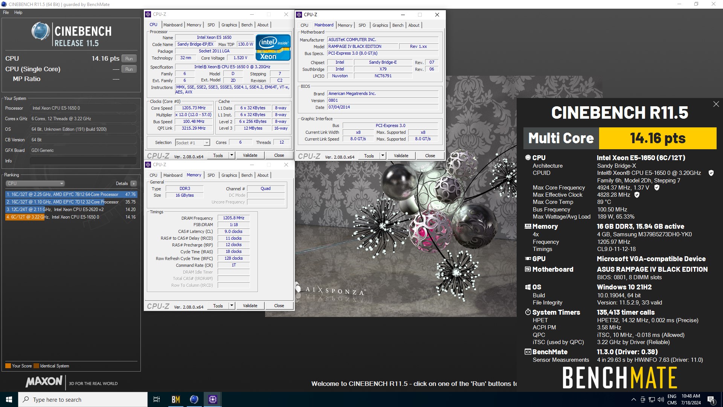Click Tools button in the Mainboard window
723x407 pixels.
tap(369, 156)
